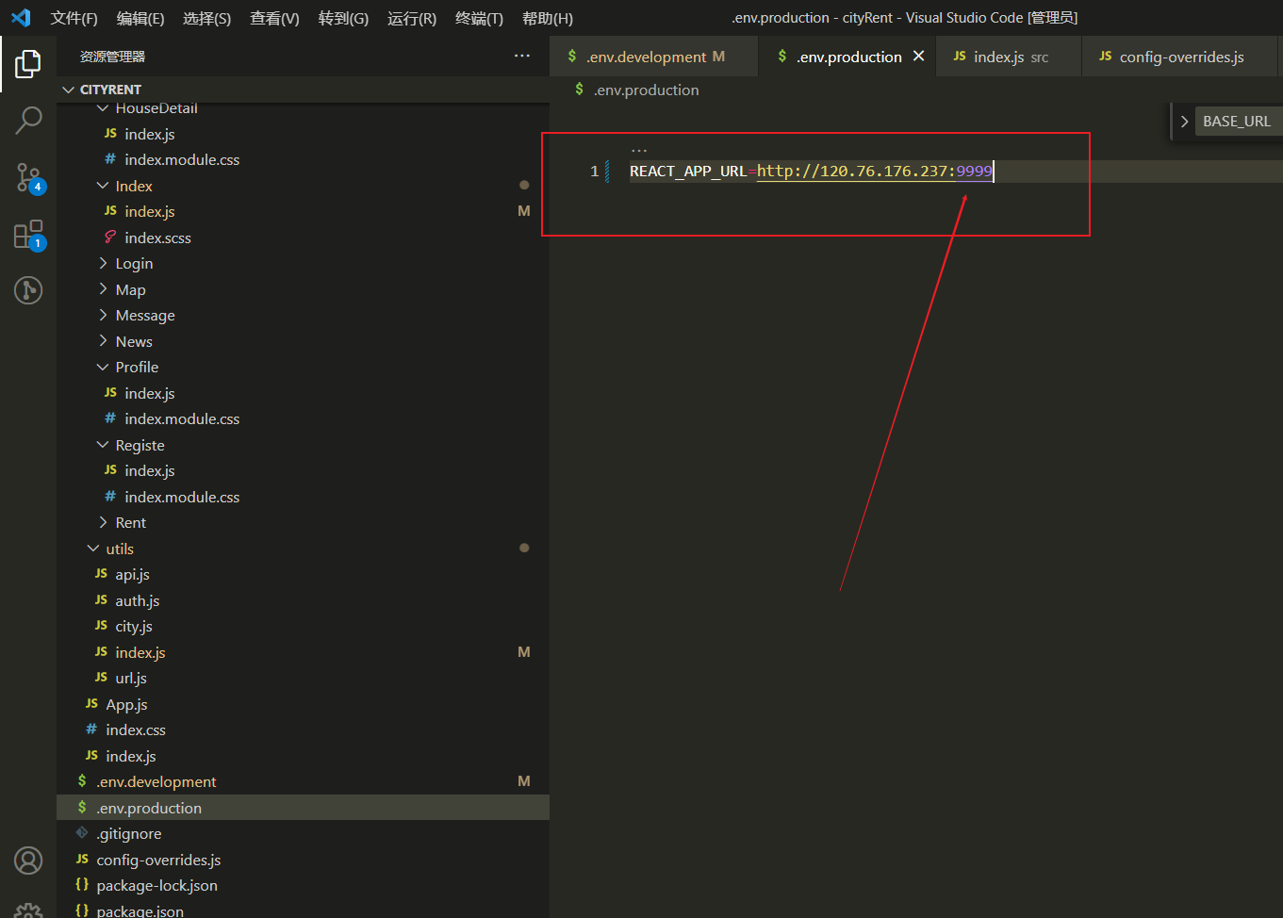Viewport: 1283px width, 918px height.
Task: Close the .env.production editor tab
Action: tap(918, 57)
